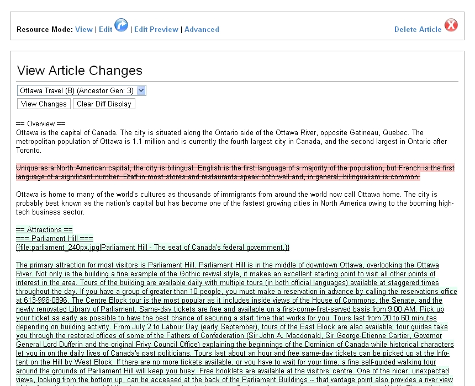Click the == Overview == heading line
This screenshot has height=386, width=475.
click(41, 124)
